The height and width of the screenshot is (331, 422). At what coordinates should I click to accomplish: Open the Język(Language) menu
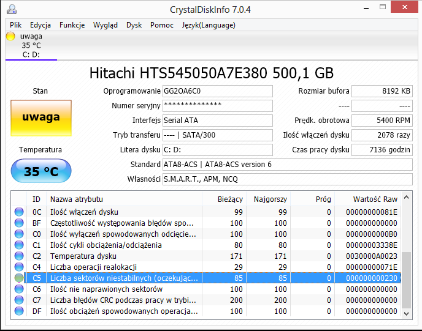point(209,25)
